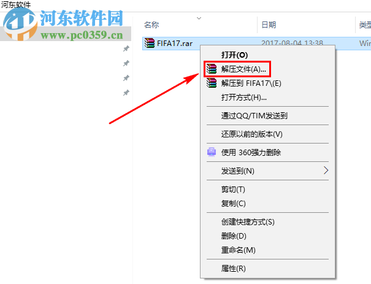Click the first quick access pin icon
The width and height of the screenshot is (371, 284).
pos(126,48)
